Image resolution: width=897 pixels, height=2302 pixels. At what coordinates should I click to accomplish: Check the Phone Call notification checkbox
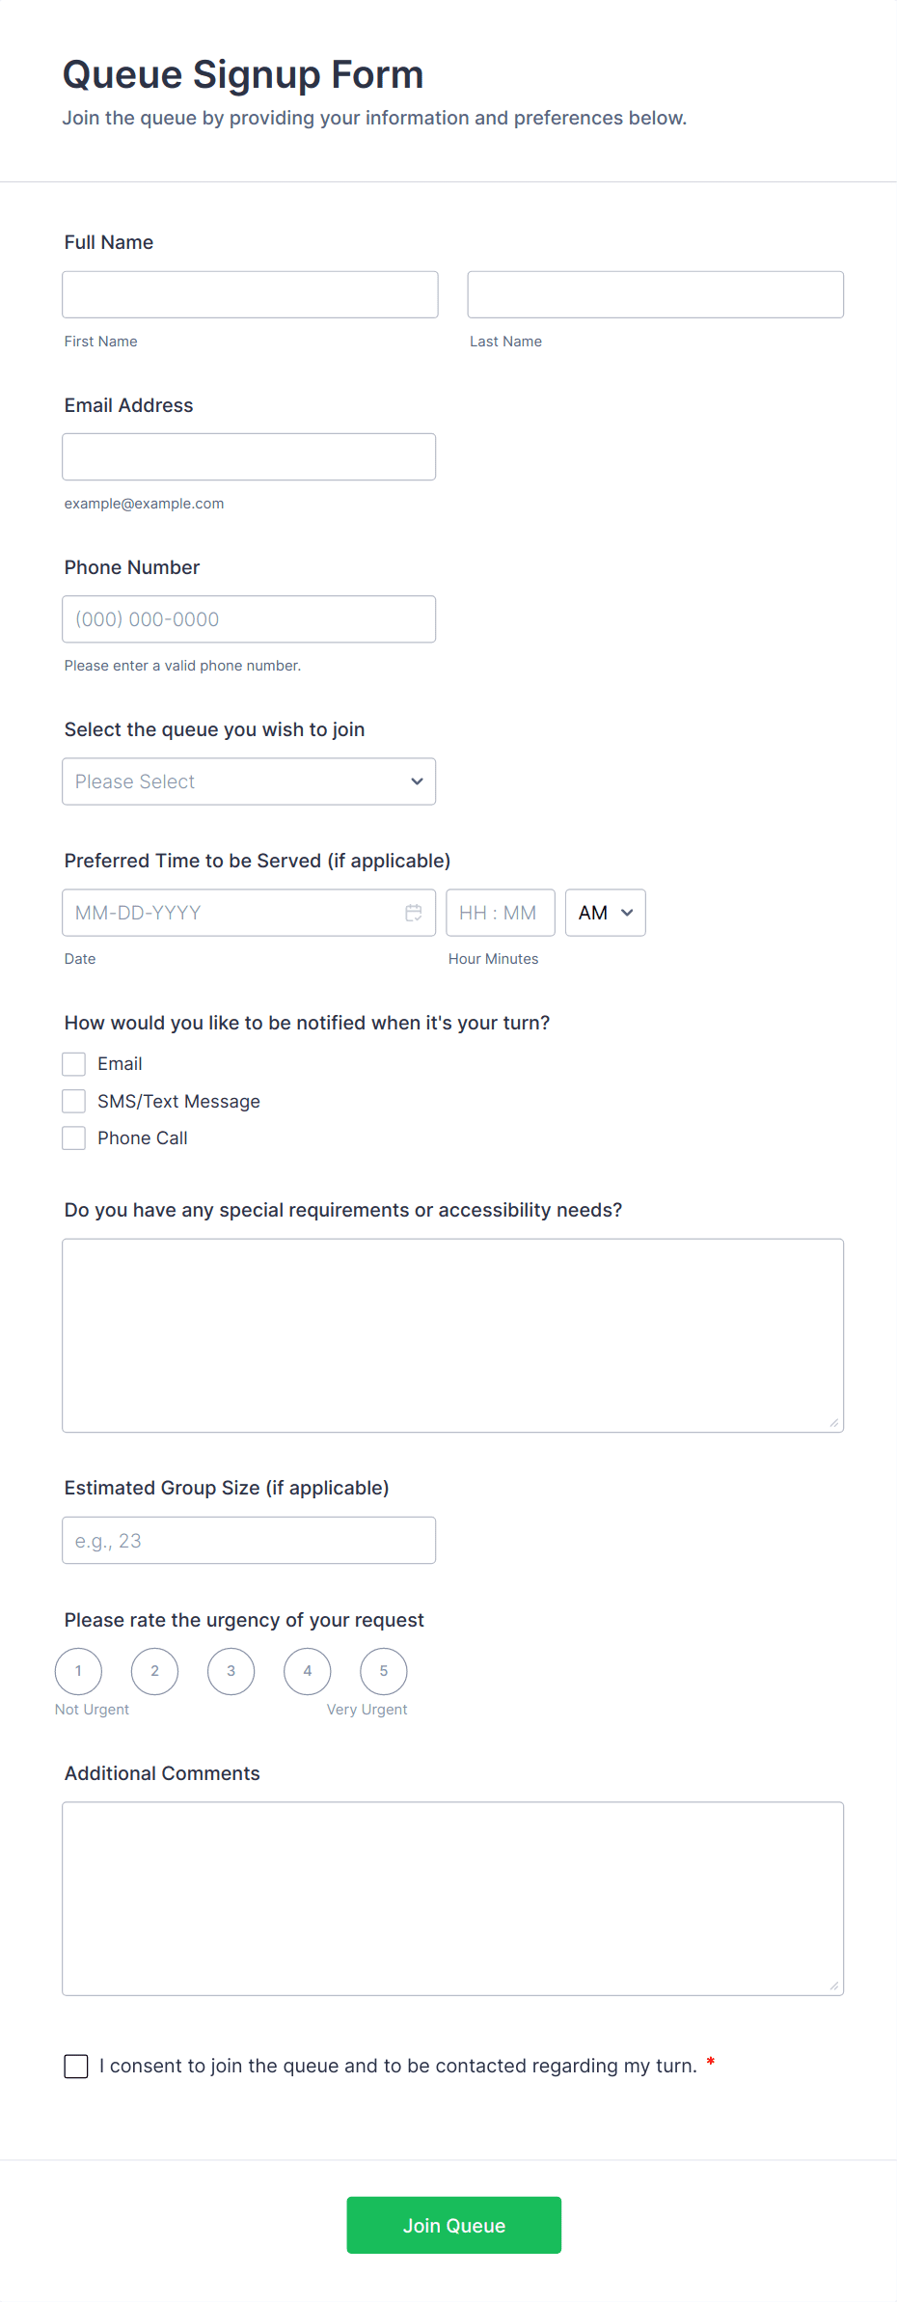click(74, 1138)
